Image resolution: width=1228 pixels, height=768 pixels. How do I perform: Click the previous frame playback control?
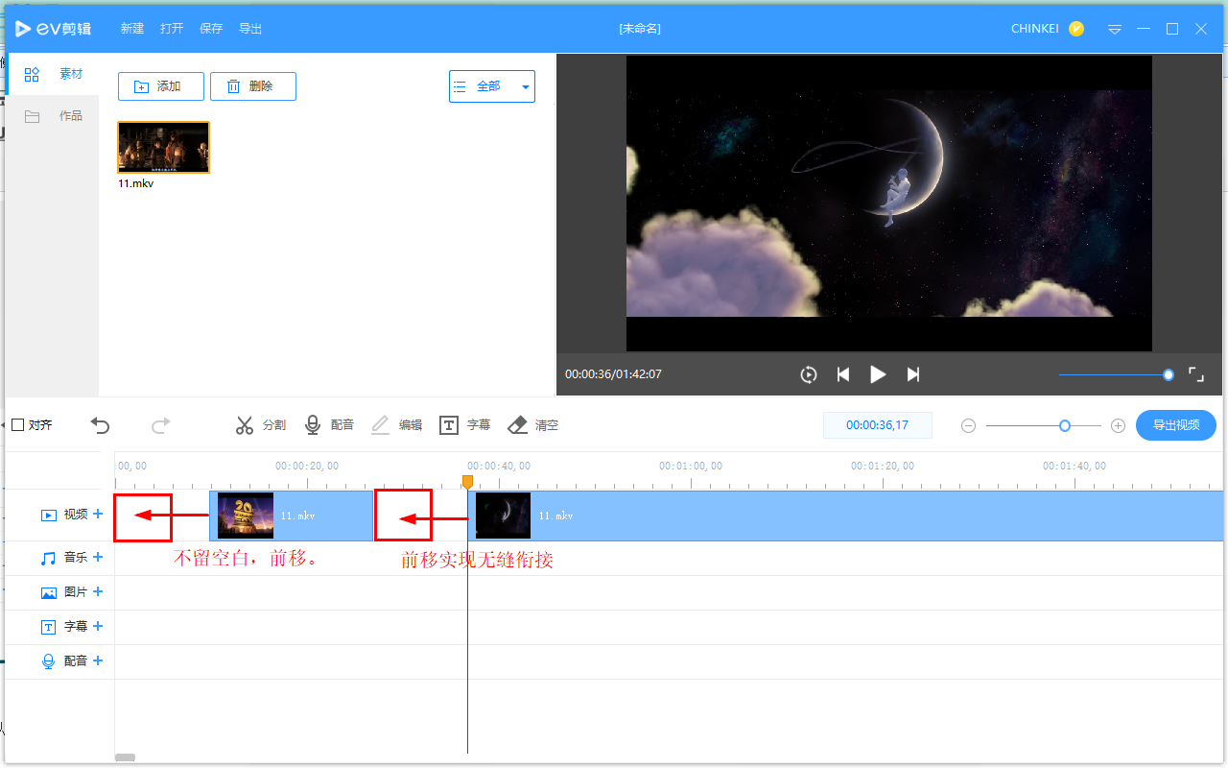[843, 374]
